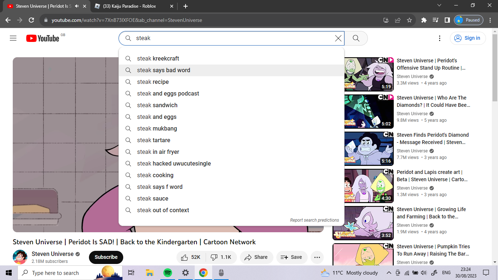Reload the page

click(x=31, y=20)
